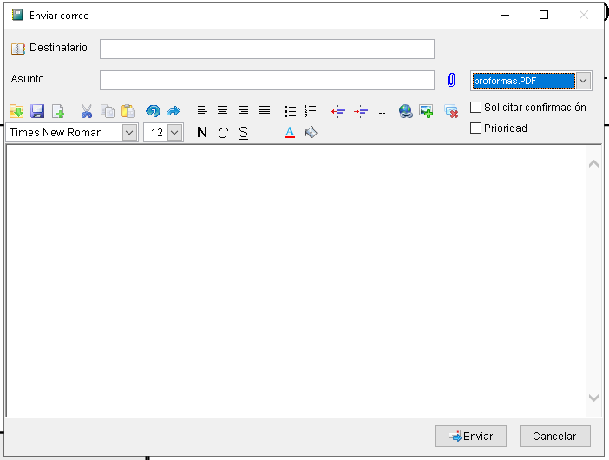Image resolution: width=609 pixels, height=460 pixels.
Task: Click the message body scrollbar up arrow
Action: click(593, 164)
